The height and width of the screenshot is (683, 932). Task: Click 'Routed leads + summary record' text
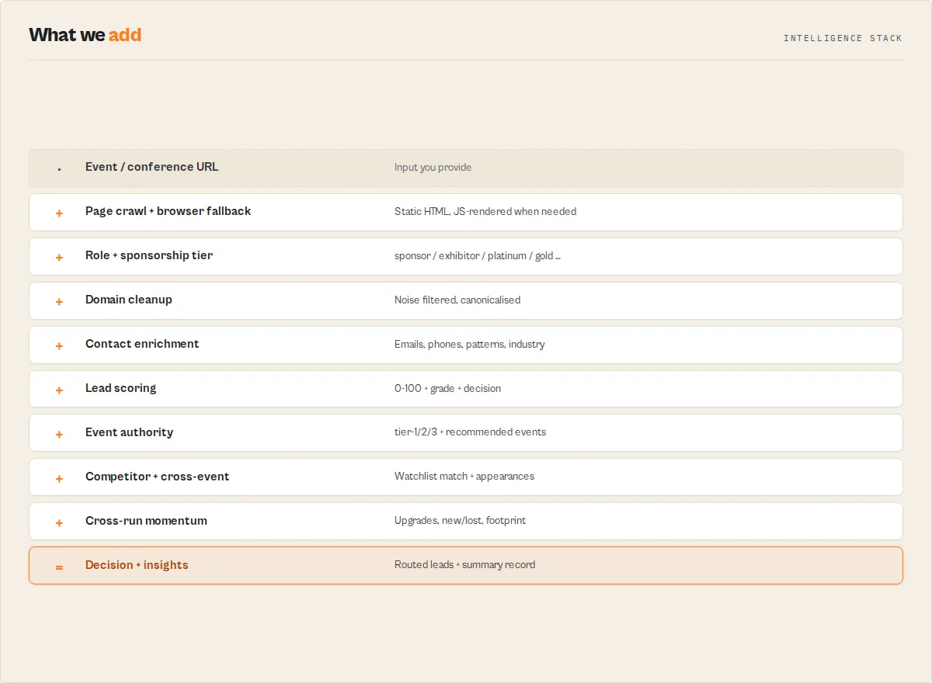point(464,565)
